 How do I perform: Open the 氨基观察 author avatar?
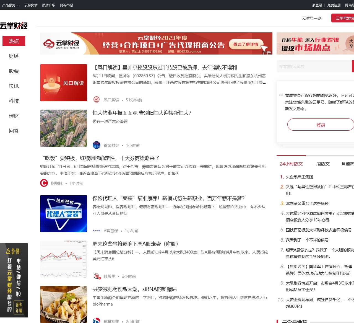click(97, 321)
